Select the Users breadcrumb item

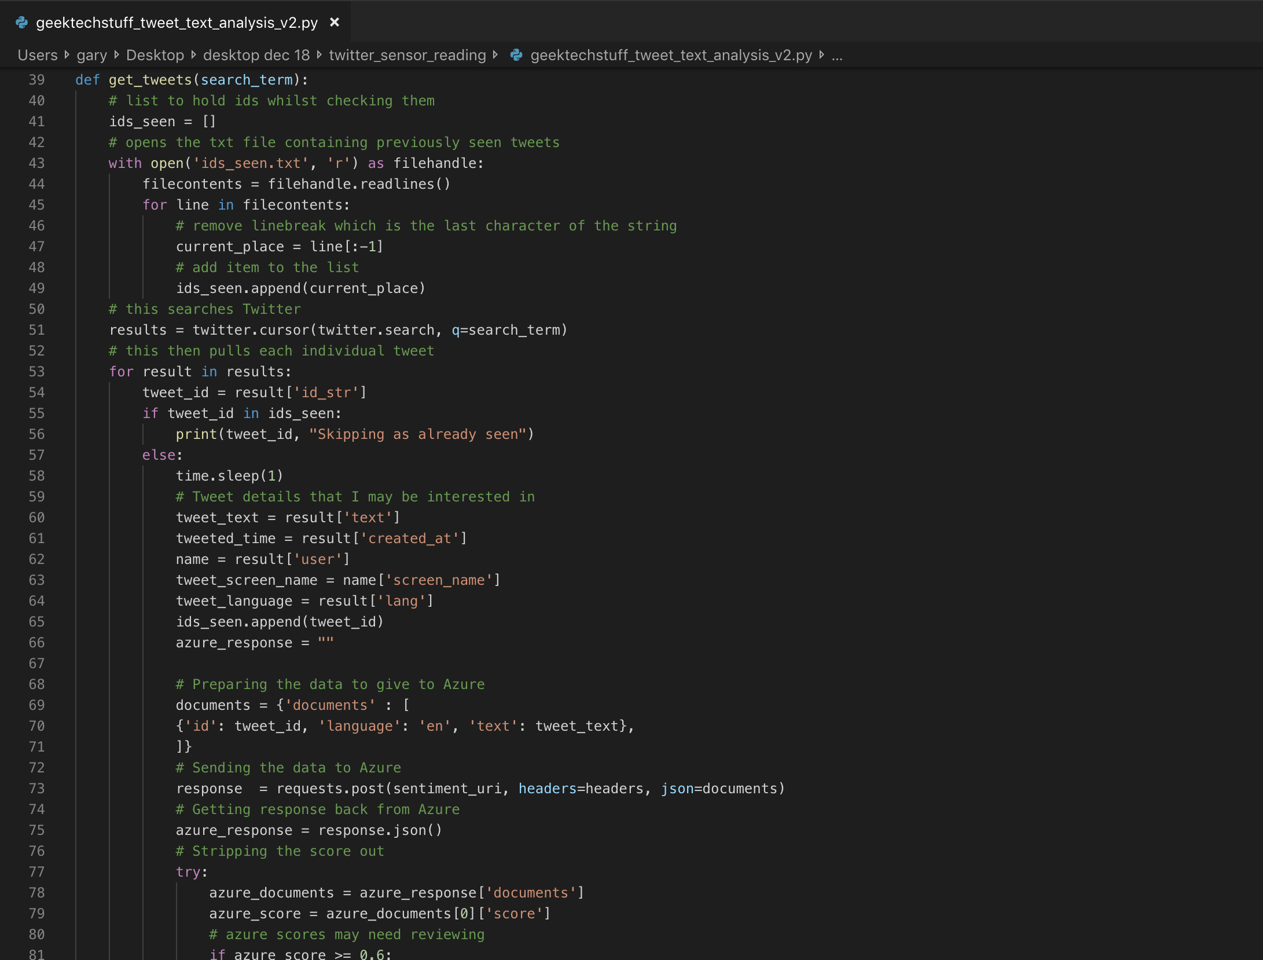(36, 55)
